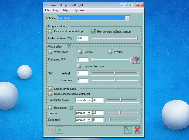This screenshot has width=189, height=140.
Task: Click the vertical Shift slider
Action: (114, 73)
